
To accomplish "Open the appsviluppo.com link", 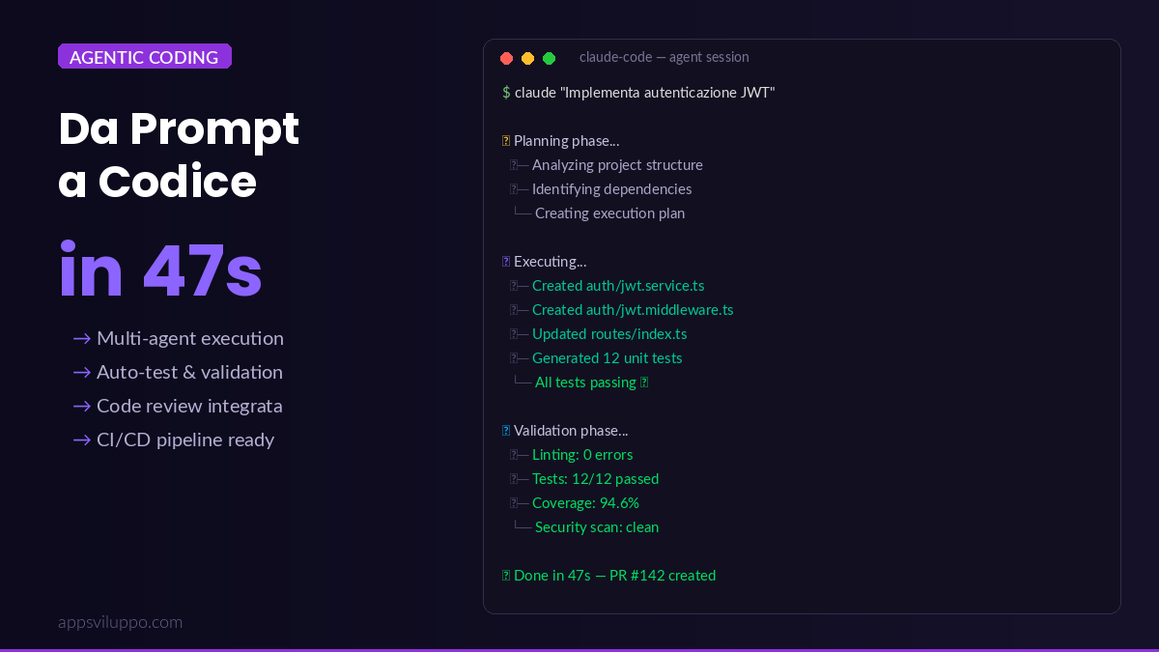I will pos(120,622).
